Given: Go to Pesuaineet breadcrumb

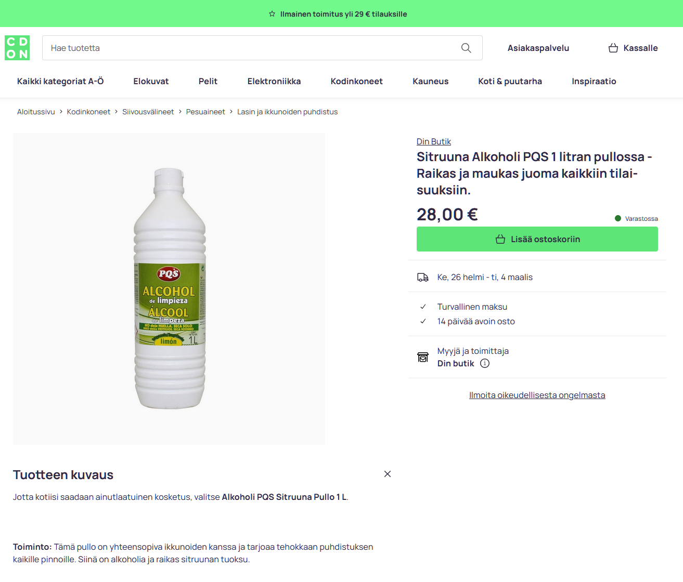Looking at the screenshot, I should coord(205,112).
